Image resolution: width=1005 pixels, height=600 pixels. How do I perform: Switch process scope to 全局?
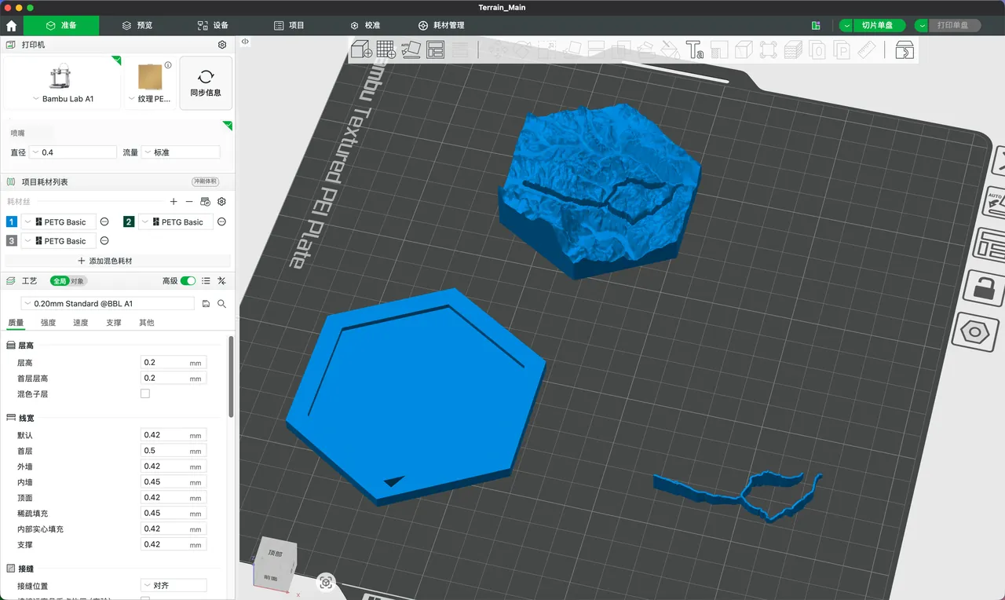(x=60, y=280)
